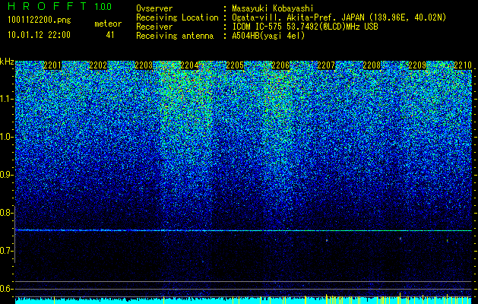Click the Ogata-vill. Akita-Pref. JAPAN location text
This screenshot has height=304, width=478.
click(x=339, y=17)
